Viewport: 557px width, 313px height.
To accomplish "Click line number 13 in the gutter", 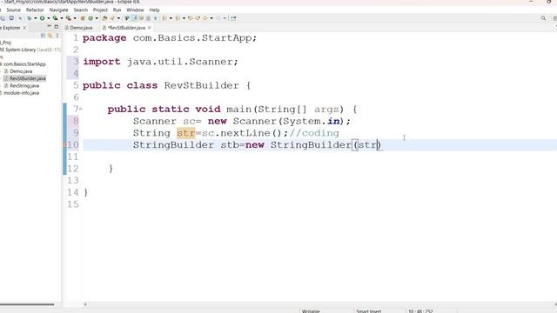I will (x=73, y=181).
